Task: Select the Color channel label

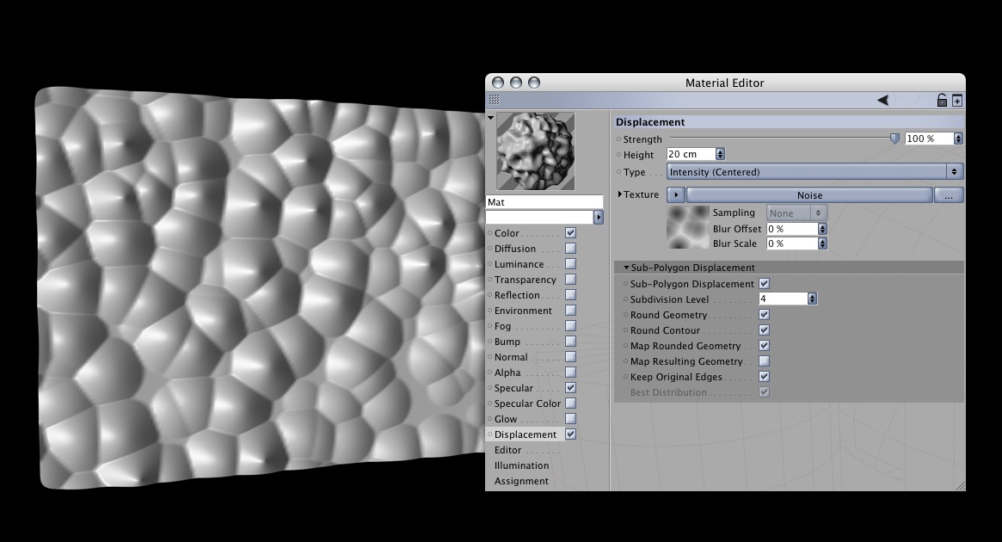Action: pos(507,233)
